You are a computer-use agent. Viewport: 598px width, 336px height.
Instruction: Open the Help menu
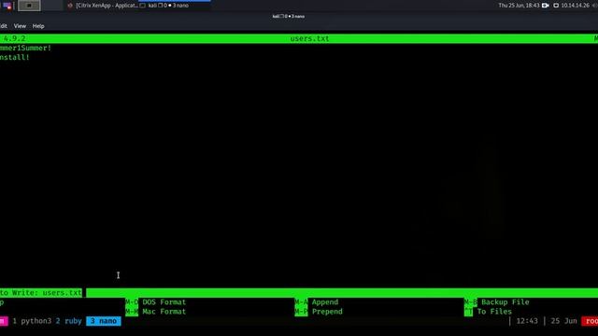38,26
